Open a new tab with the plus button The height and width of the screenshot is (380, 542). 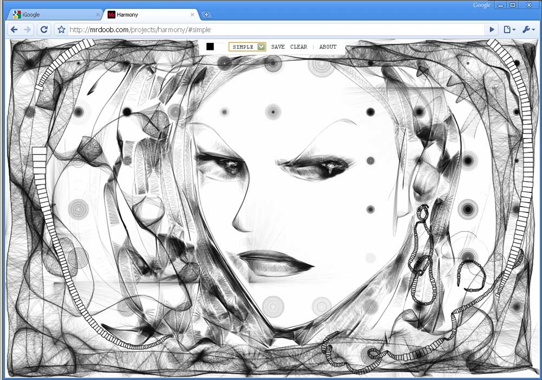coord(207,15)
